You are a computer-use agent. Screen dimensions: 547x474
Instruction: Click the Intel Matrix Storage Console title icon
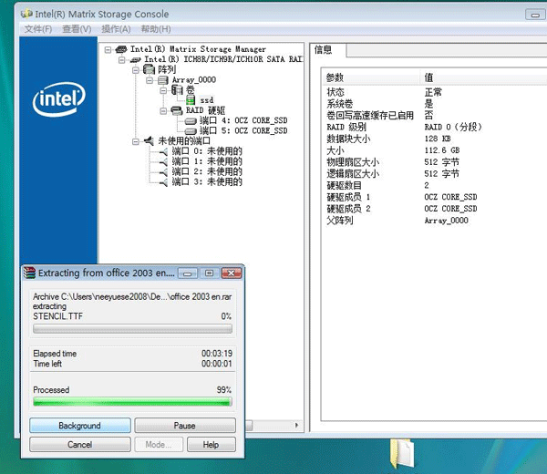click(26, 14)
